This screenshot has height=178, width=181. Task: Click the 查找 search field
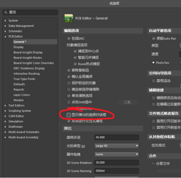pyautogui.click(x=30, y=12)
